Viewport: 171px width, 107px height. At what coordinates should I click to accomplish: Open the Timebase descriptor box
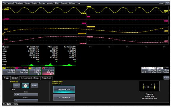(149, 70)
